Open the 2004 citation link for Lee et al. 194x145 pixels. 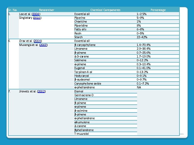36,14
